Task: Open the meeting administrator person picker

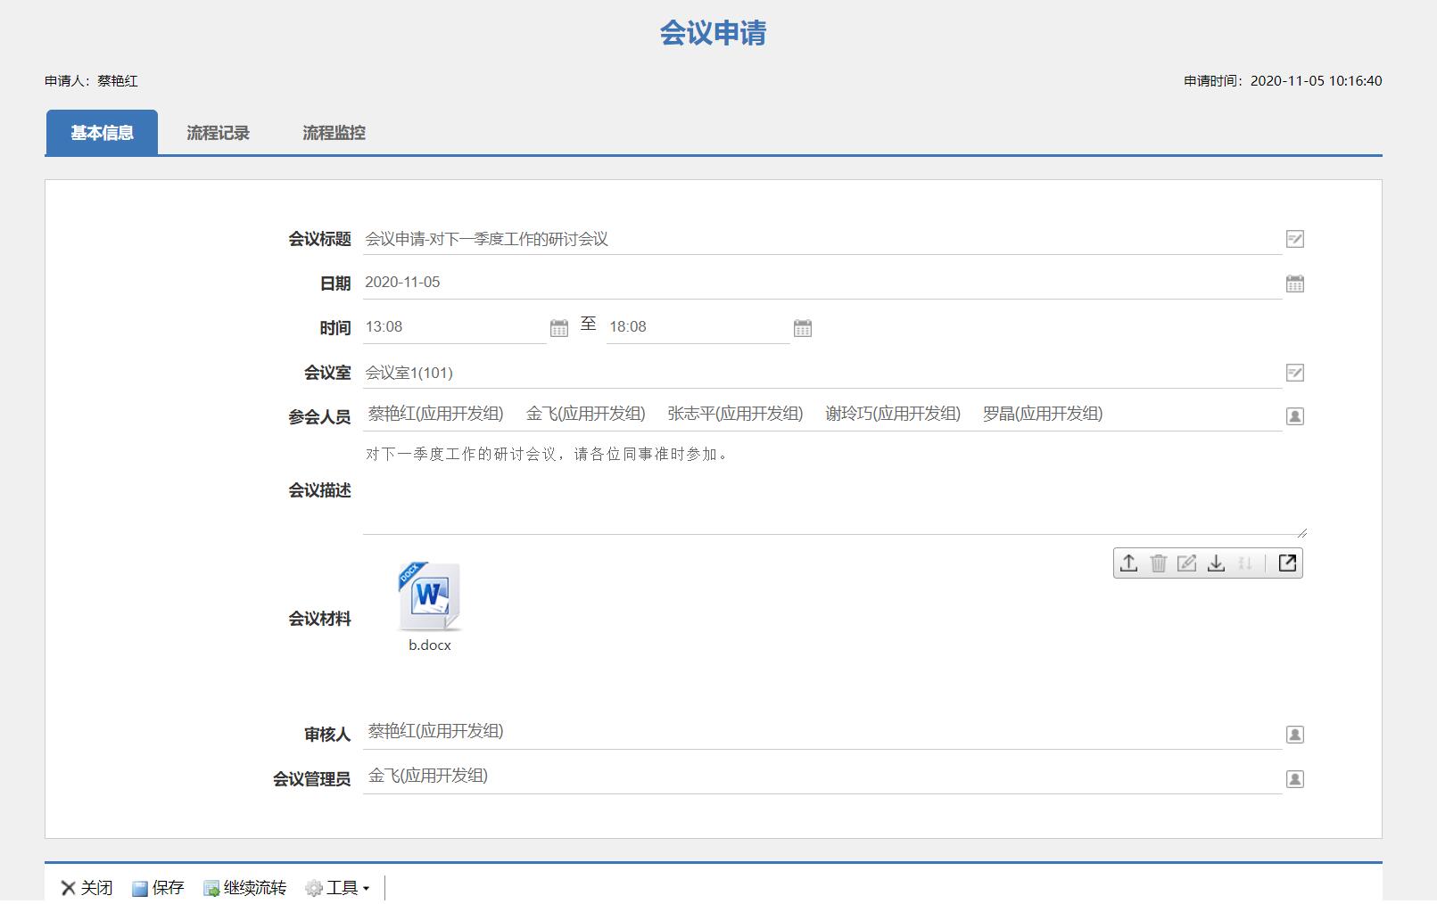Action: click(x=1294, y=779)
